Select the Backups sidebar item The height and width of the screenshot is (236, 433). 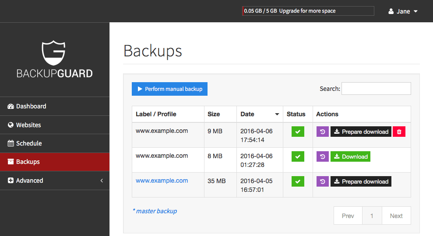coord(55,162)
